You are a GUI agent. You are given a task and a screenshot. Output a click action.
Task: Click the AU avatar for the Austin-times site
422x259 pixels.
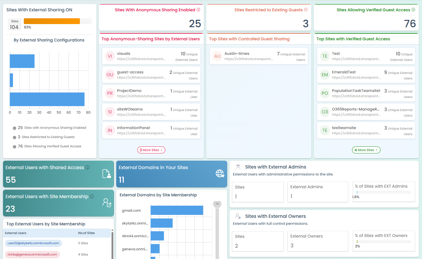(x=217, y=56)
